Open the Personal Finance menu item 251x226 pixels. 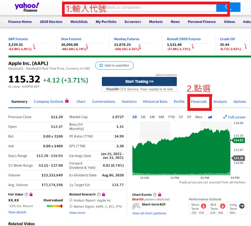[202, 22]
